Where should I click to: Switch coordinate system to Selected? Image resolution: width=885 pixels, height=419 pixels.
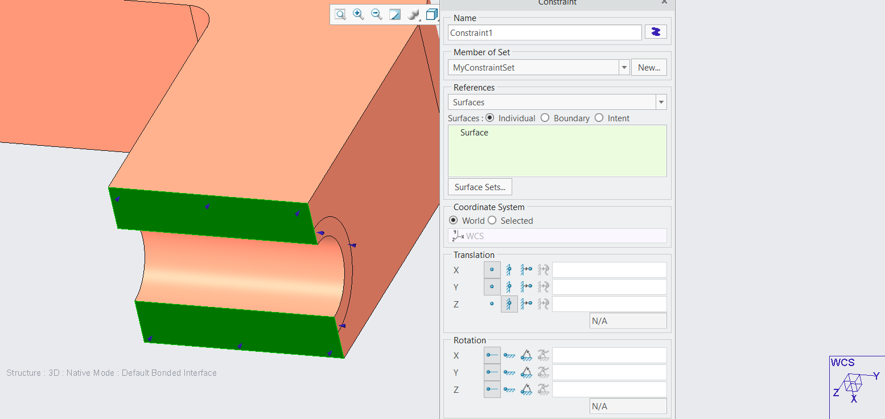tap(492, 220)
